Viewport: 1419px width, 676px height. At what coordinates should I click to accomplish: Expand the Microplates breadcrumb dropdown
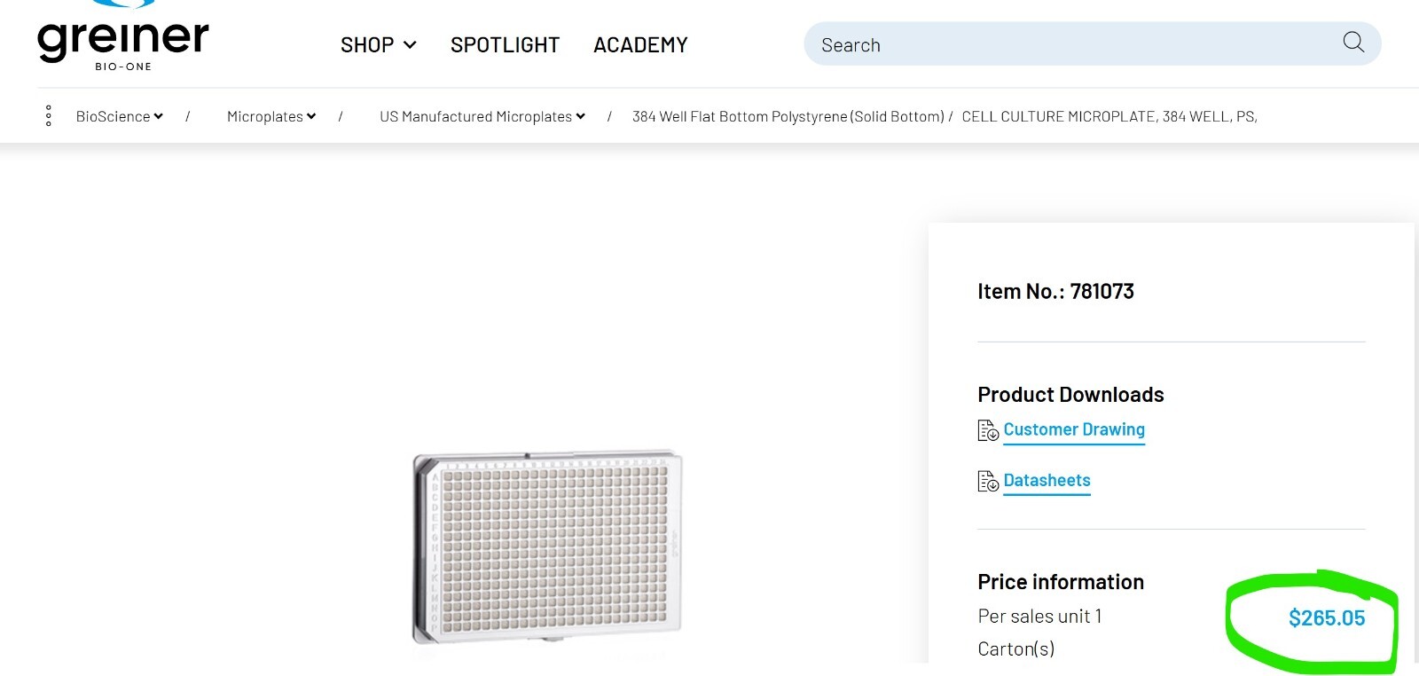(x=311, y=116)
